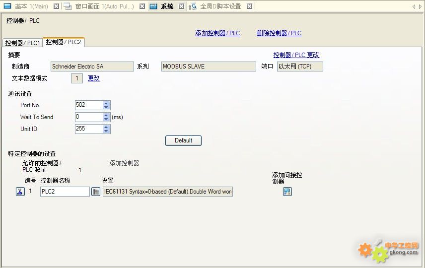
Task: Click the PLC2 row tool icon
Action: [20, 192]
